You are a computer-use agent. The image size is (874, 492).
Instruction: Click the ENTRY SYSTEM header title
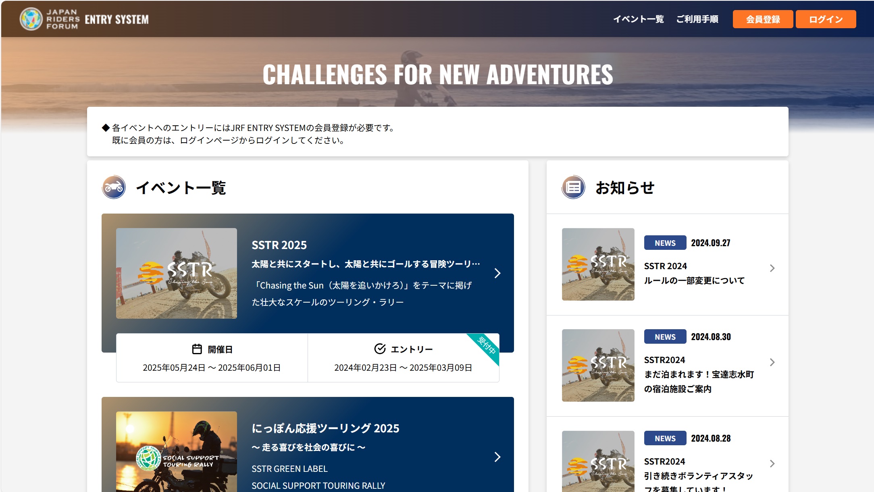[x=117, y=19]
